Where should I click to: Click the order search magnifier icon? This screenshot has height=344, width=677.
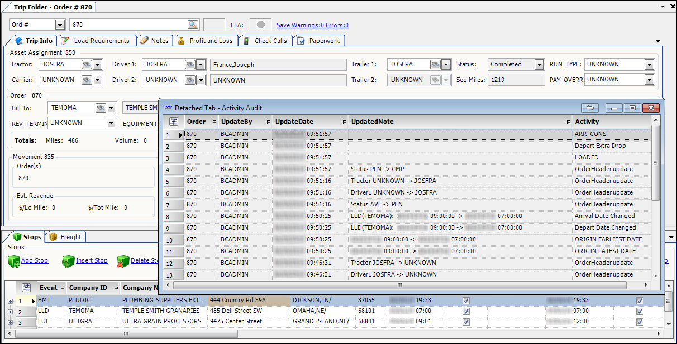193,25
